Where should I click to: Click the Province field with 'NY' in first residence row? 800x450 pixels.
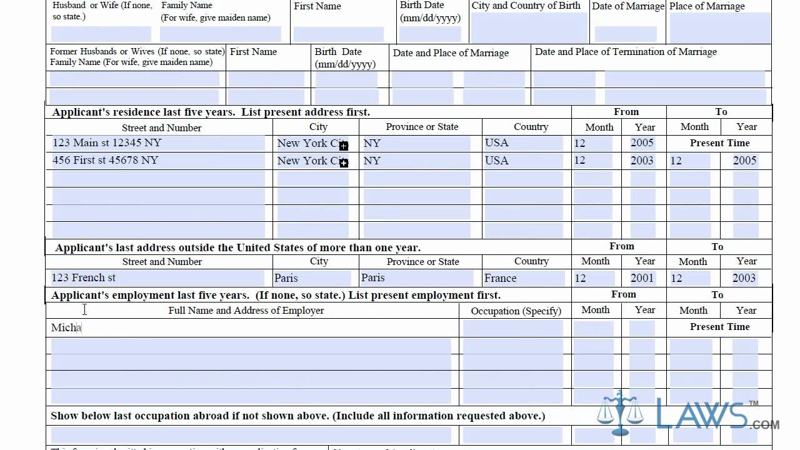pos(416,143)
